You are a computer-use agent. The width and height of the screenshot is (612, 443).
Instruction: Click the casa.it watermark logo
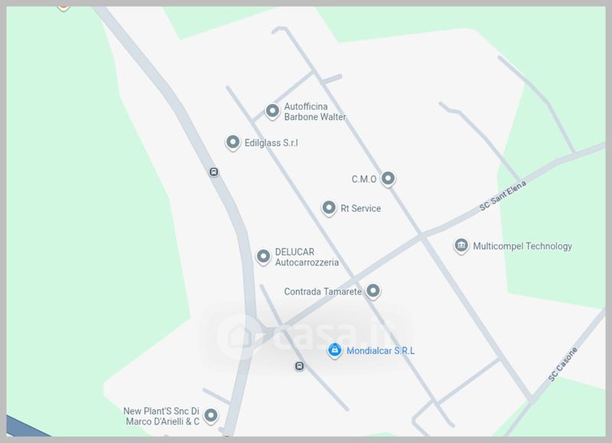coord(305,334)
